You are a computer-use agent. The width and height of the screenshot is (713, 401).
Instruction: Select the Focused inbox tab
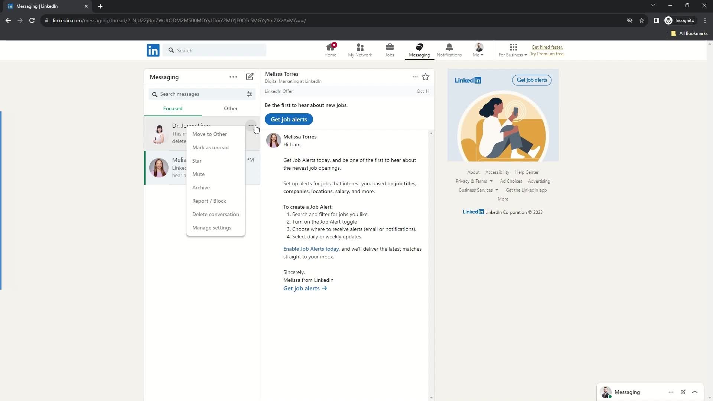point(173,108)
